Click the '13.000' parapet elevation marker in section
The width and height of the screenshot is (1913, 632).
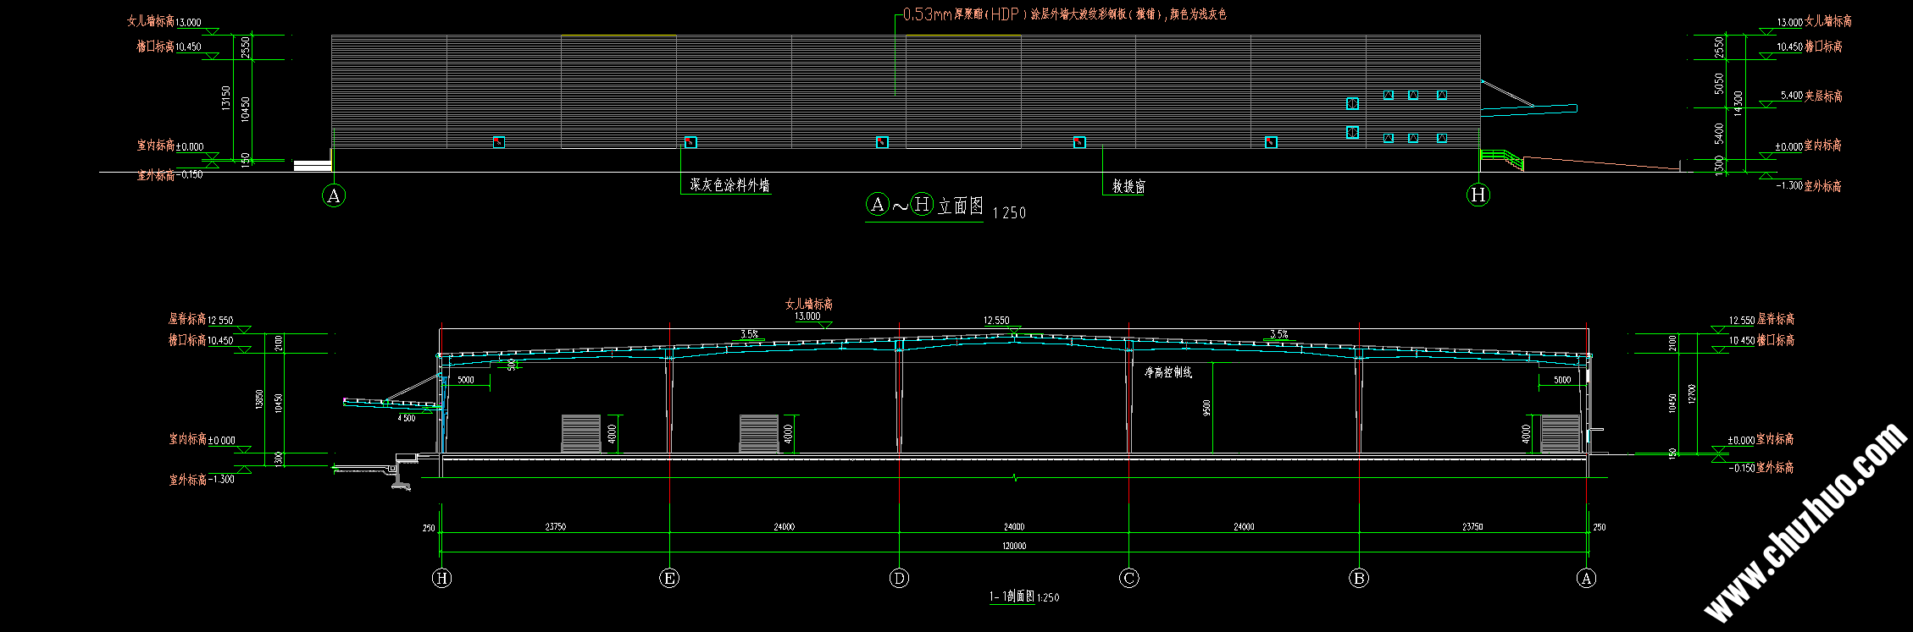807,316
